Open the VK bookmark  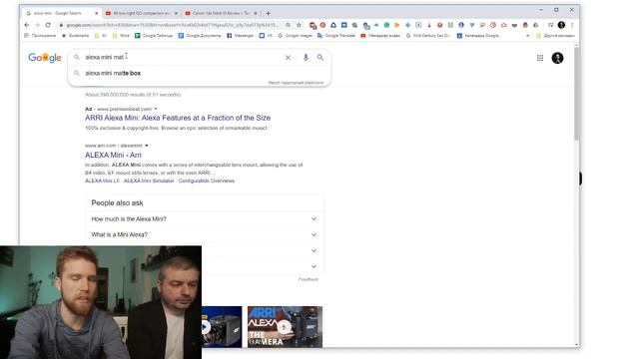266,36
